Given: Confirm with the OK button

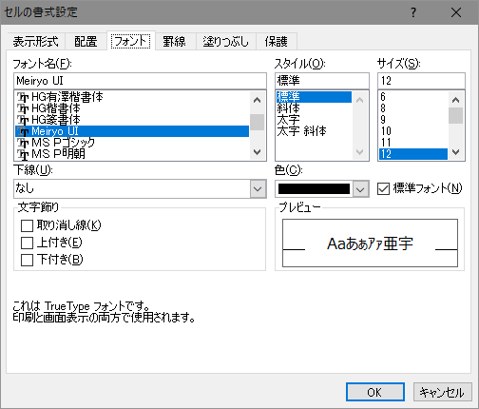Looking at the screenshot, I should tap(375, 392).
